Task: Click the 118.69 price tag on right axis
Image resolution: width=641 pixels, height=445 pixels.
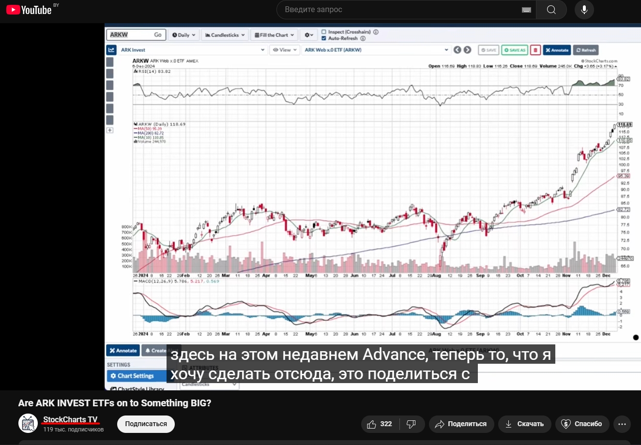Action: [625, 124]
